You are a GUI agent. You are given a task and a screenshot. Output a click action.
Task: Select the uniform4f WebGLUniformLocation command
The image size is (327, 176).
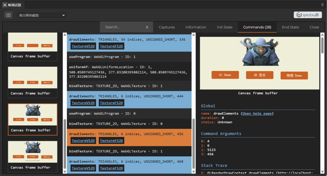point(129,71)
